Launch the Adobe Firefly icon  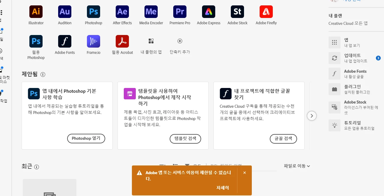pyautogui.click(x=266, y=12)
